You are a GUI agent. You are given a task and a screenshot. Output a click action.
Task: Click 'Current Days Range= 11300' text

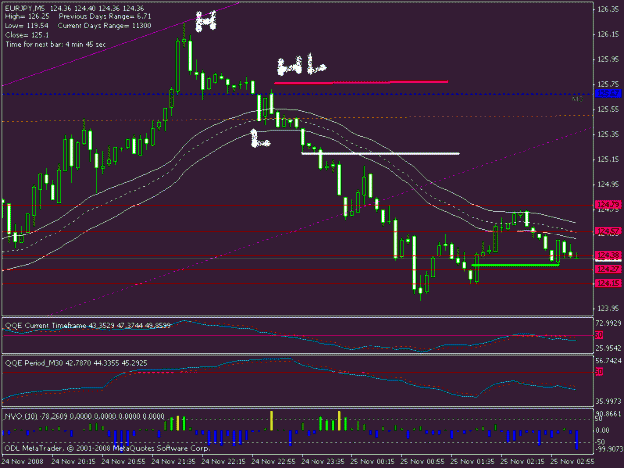click(104, 26)
